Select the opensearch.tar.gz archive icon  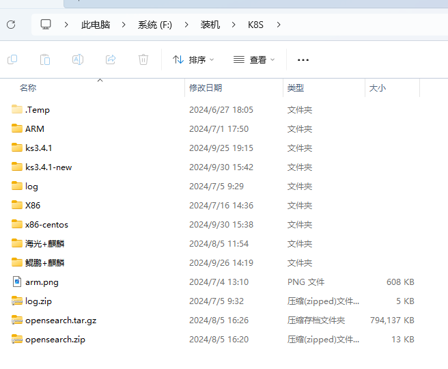[x=17, y=320]
